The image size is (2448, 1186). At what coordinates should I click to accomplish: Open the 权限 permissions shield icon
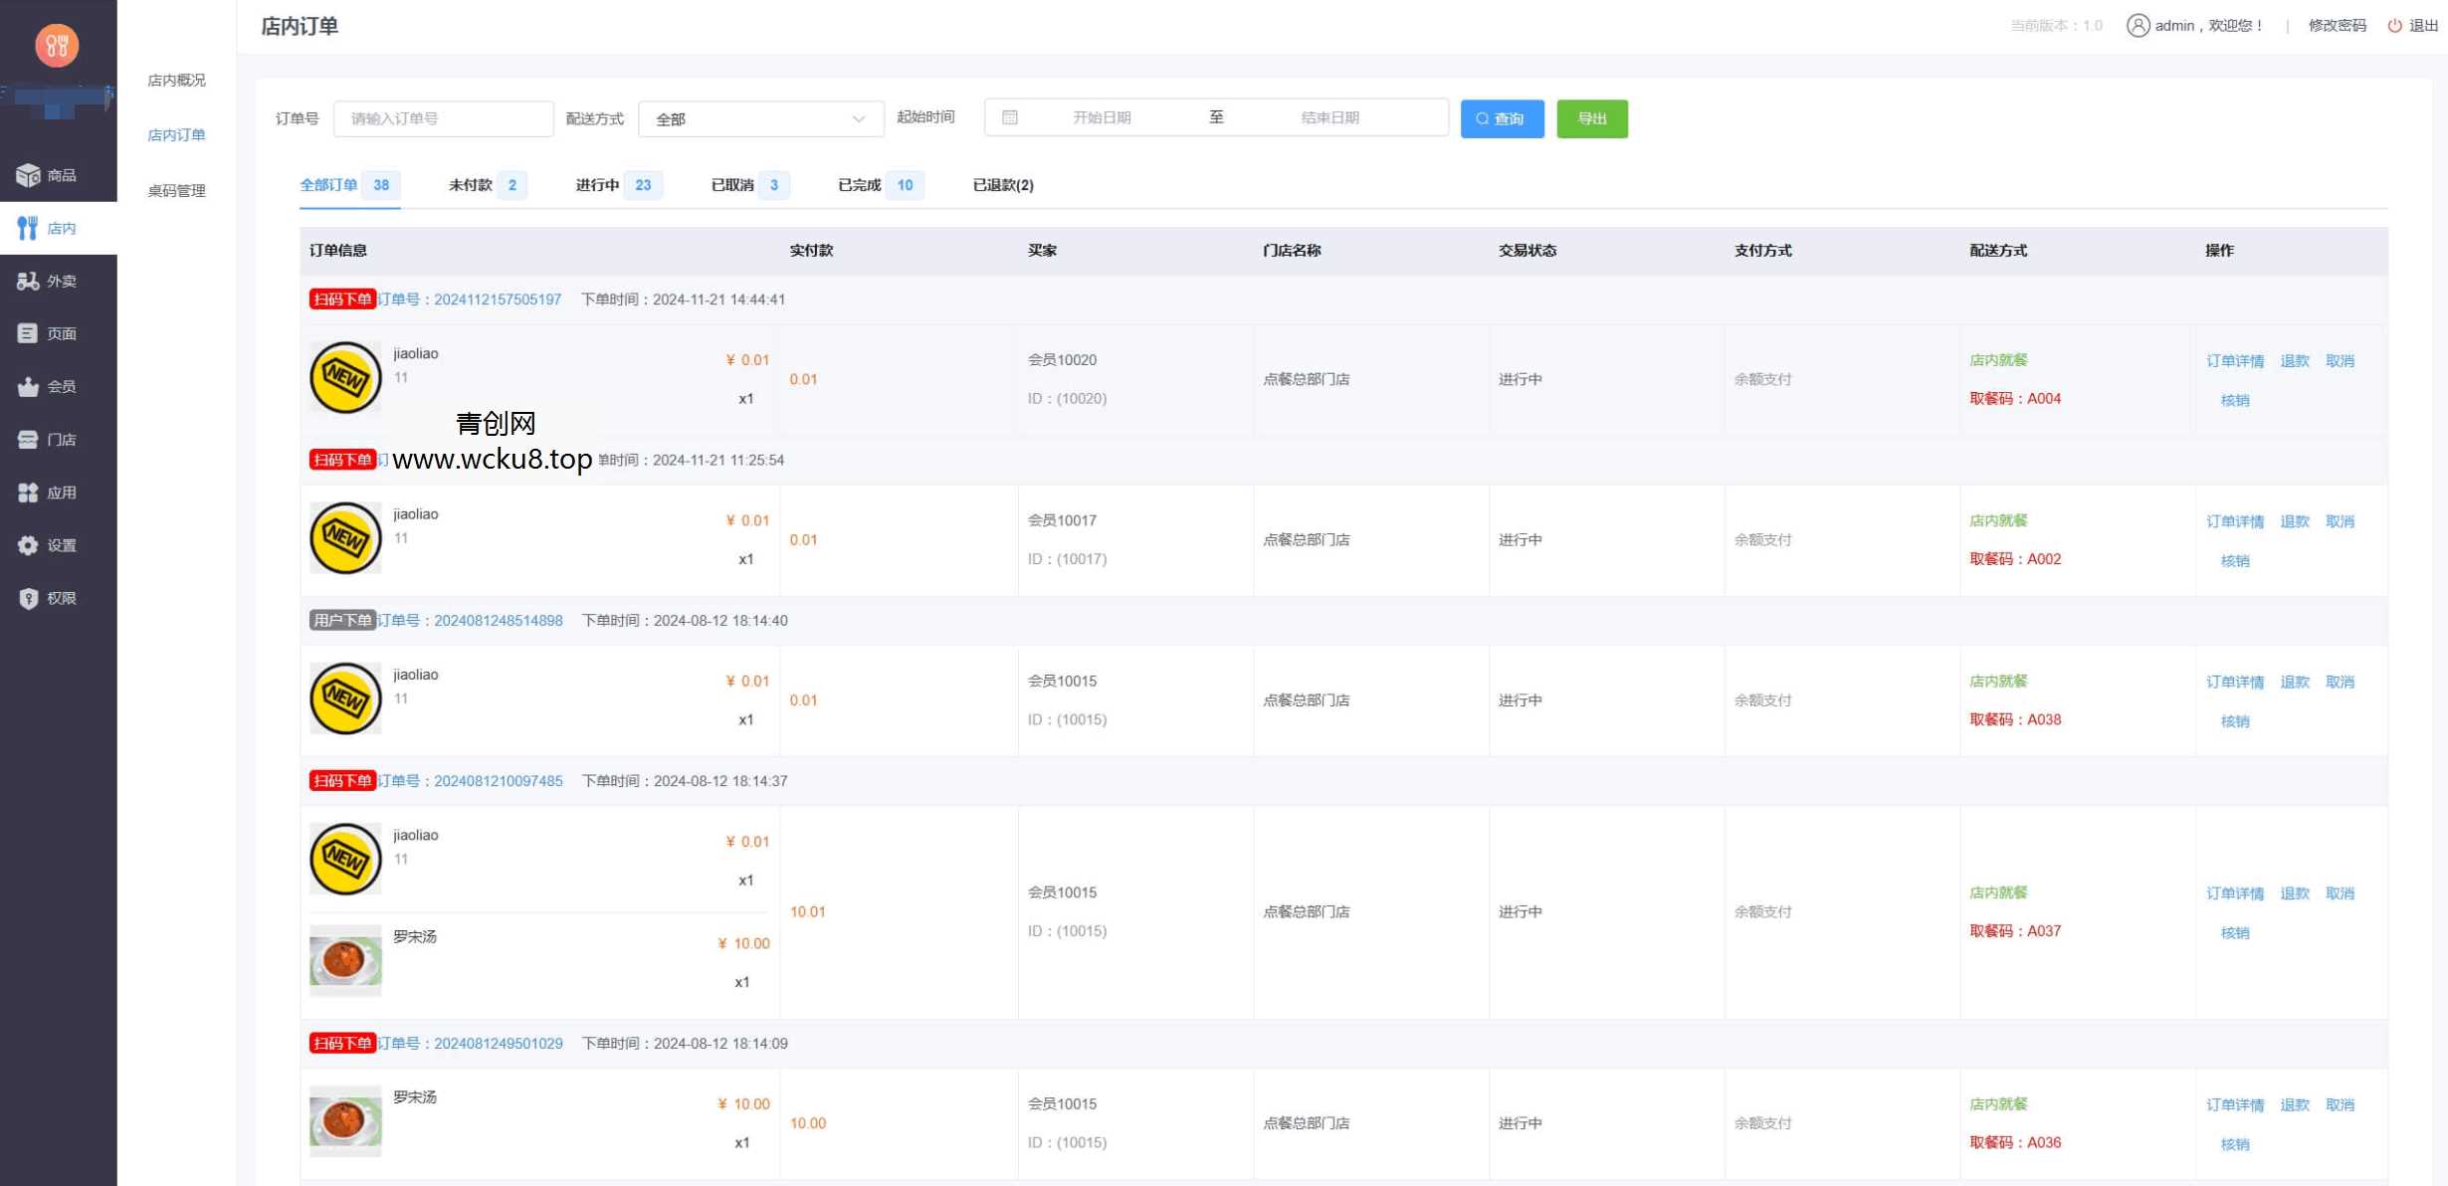[28, 598]
